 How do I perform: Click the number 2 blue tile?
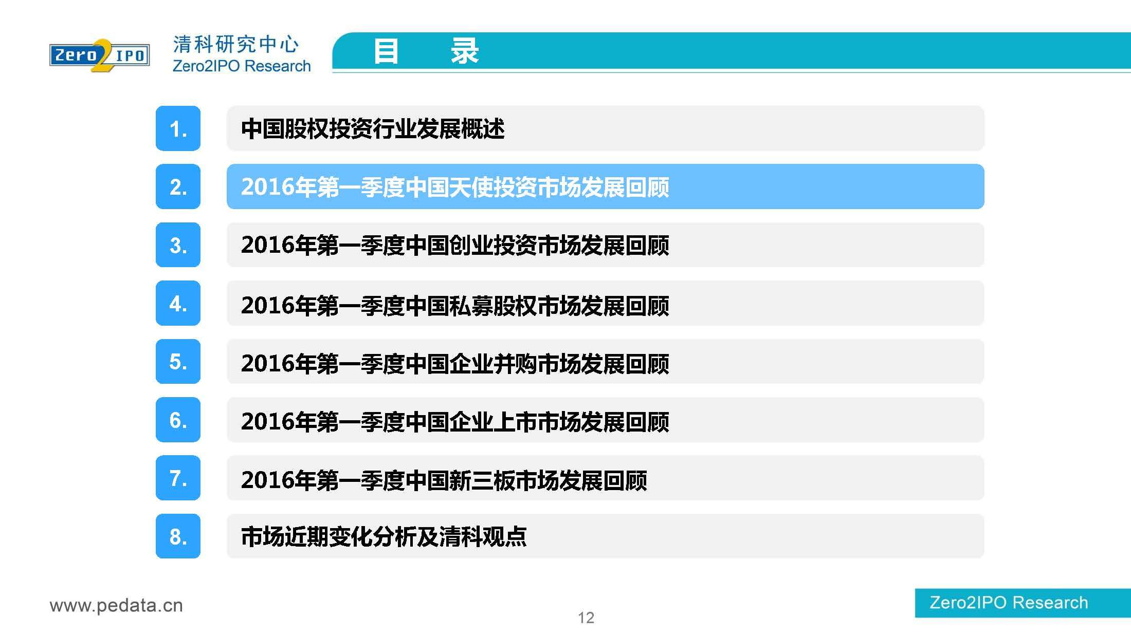(x=178, y=186)
